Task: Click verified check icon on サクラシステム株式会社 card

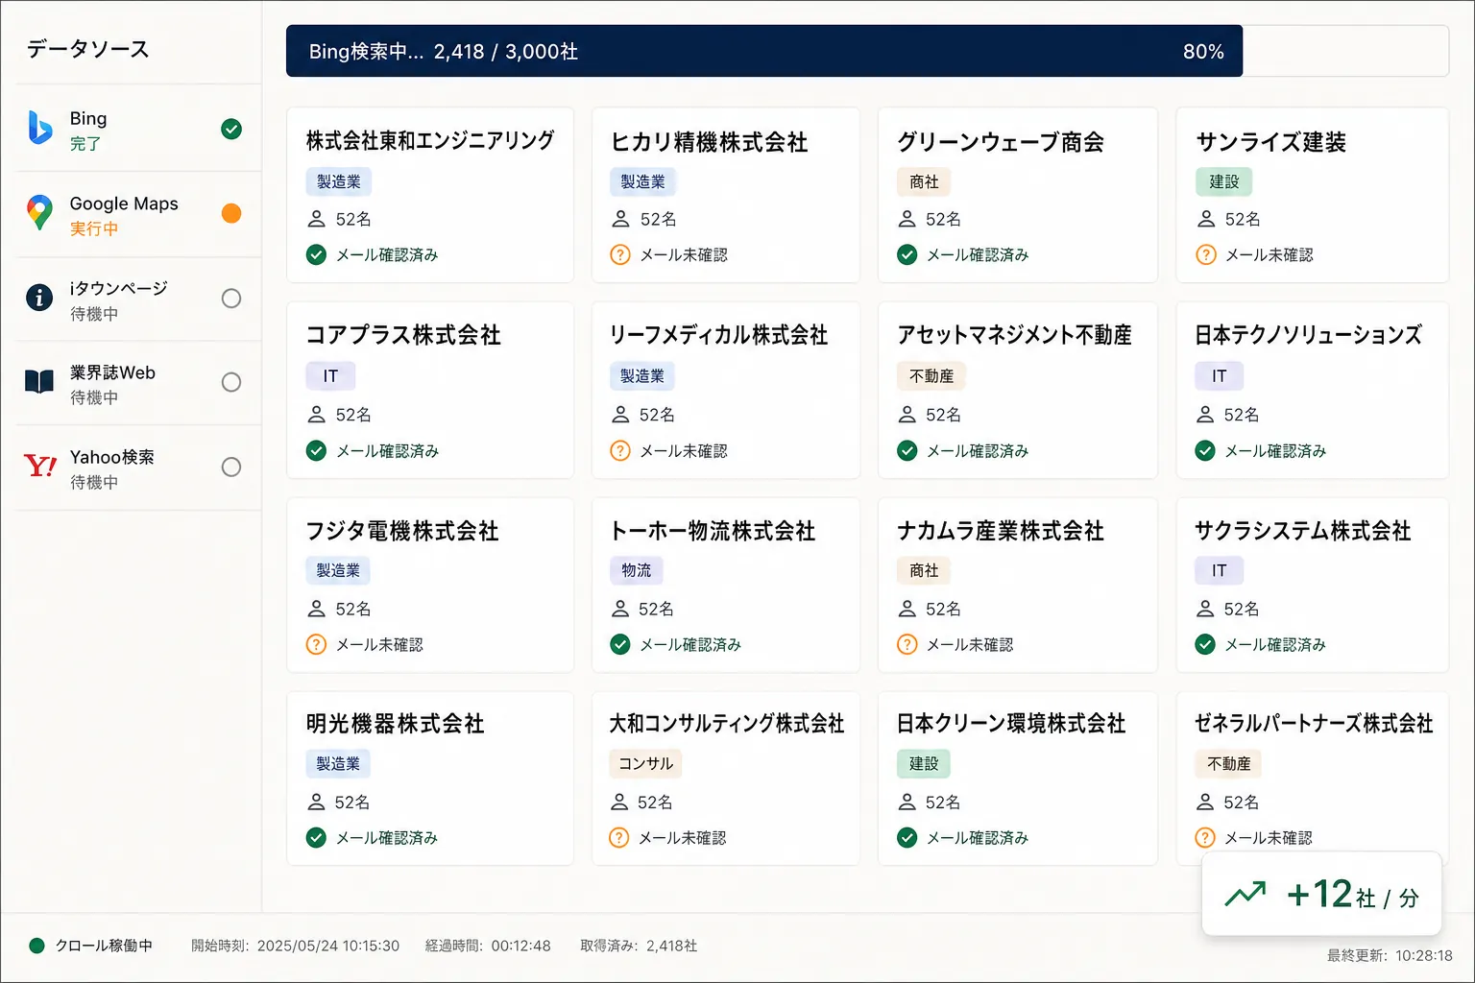Action: (1205, 644)
